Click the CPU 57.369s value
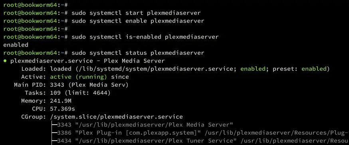This screenshot has height=145, width=349. (62, 109)
